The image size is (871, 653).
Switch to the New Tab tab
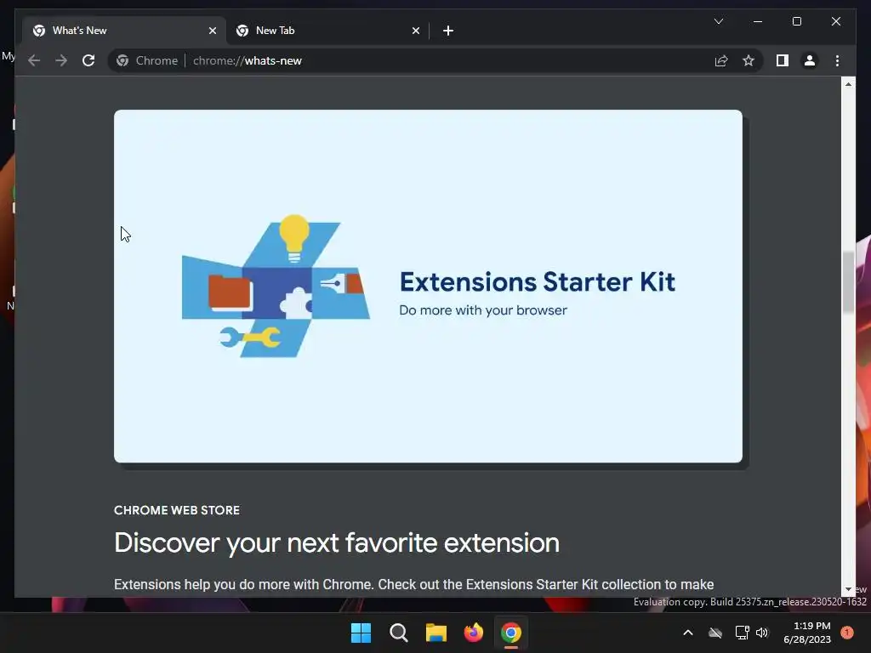[327, 31]
